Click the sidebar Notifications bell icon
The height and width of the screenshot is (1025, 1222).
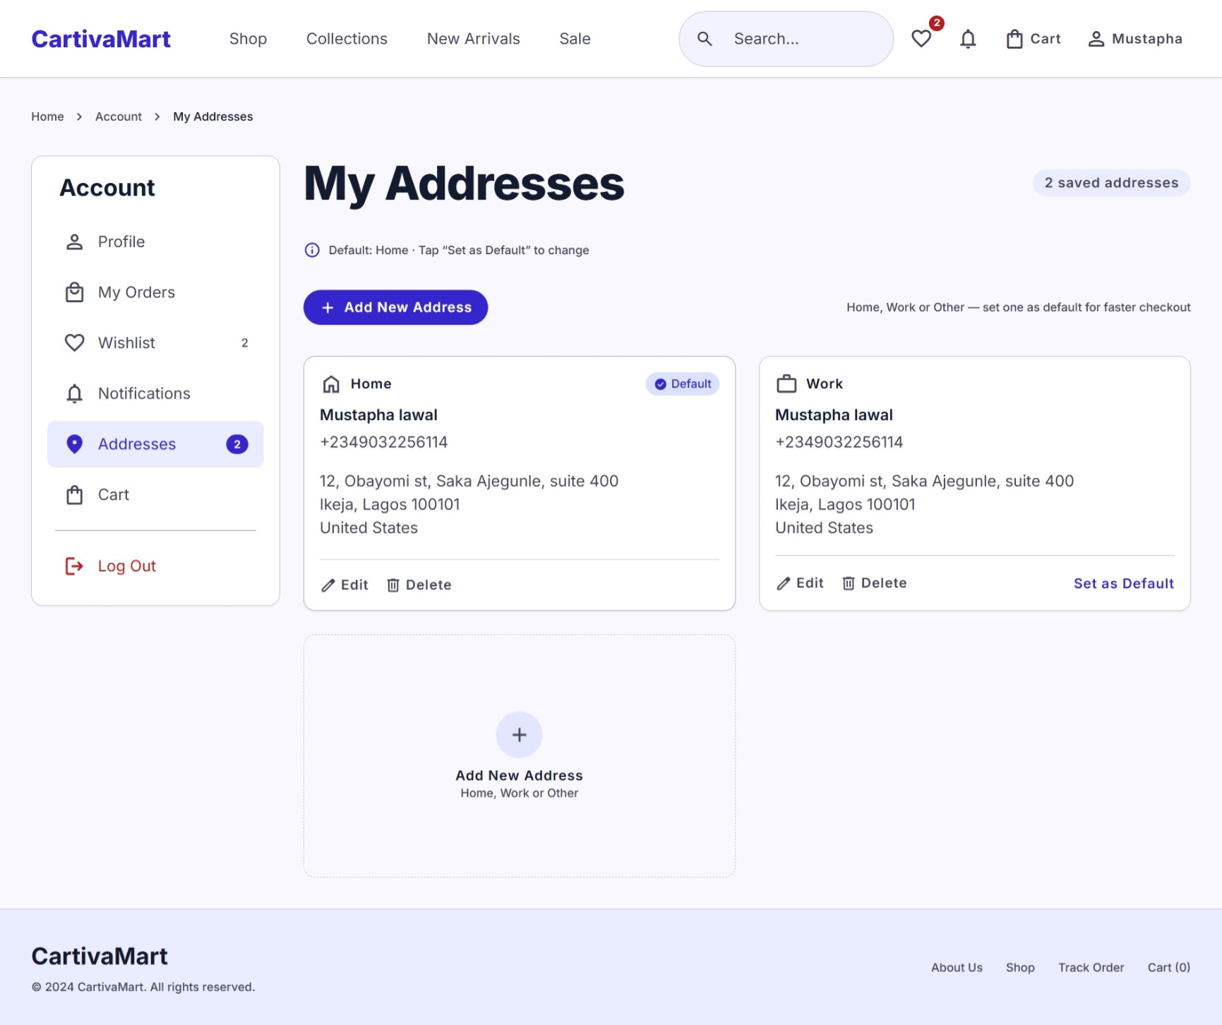pos(74,393)
